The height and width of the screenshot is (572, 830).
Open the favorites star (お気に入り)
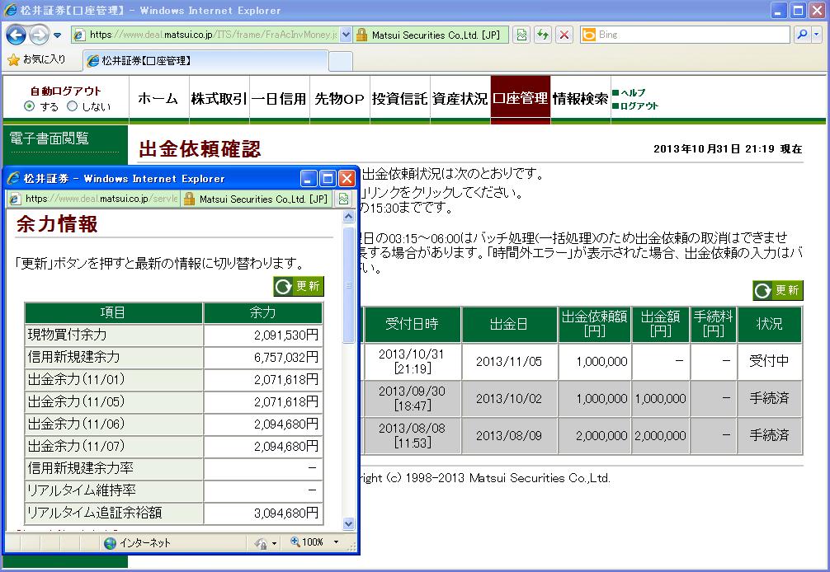click(36, 60)
